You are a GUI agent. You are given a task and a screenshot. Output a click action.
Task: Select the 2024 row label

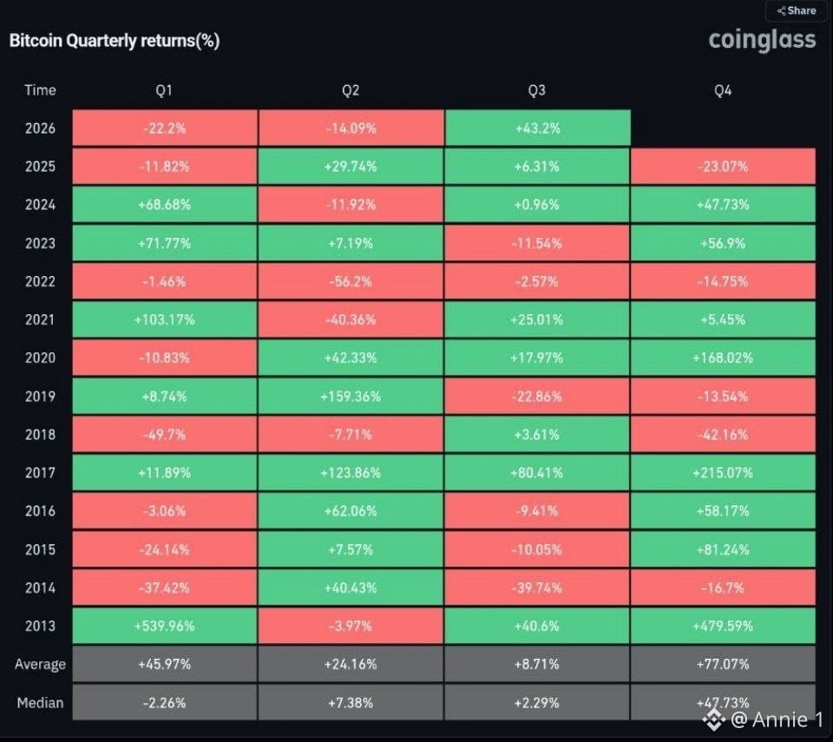41,205
